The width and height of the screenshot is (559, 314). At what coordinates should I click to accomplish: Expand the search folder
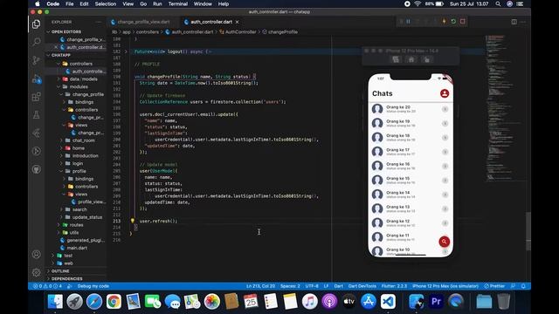point(79,209)
